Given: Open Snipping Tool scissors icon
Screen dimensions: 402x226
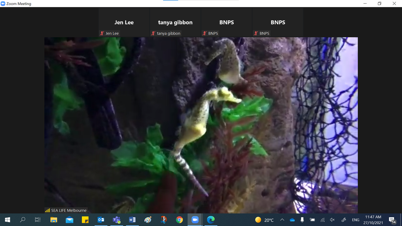Looking at the screenshot, I should [163, 220].
